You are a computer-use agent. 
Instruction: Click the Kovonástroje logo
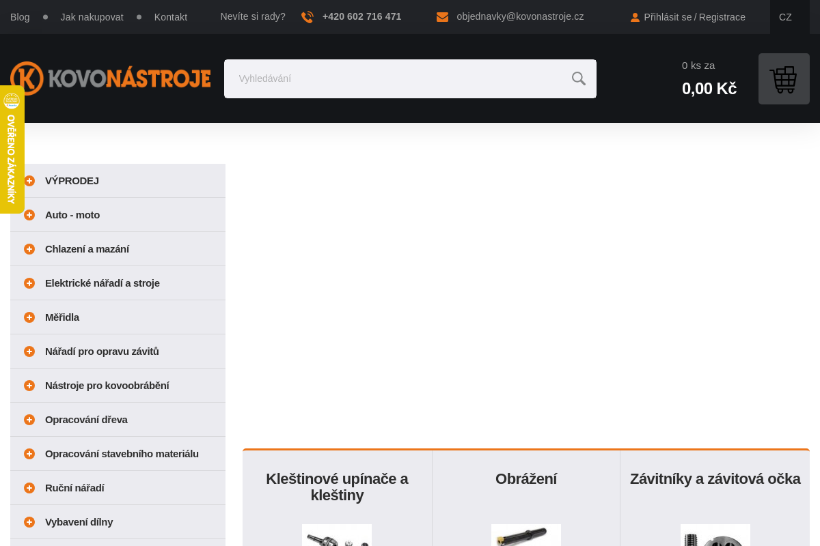click(x=111, y=78)
